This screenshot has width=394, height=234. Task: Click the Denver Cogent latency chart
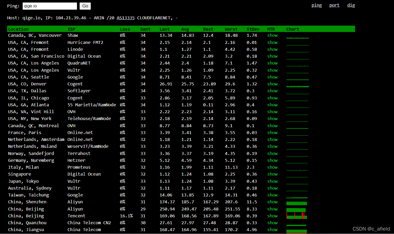click(x=298, y=86)
